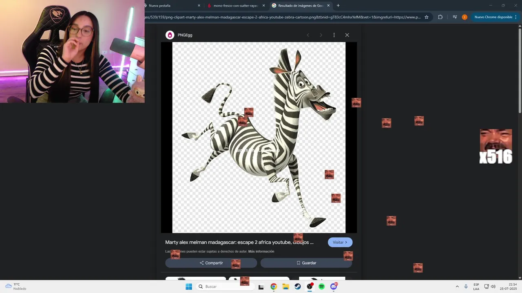Open the Chrome extensions puzzle icon

[440, 17]
